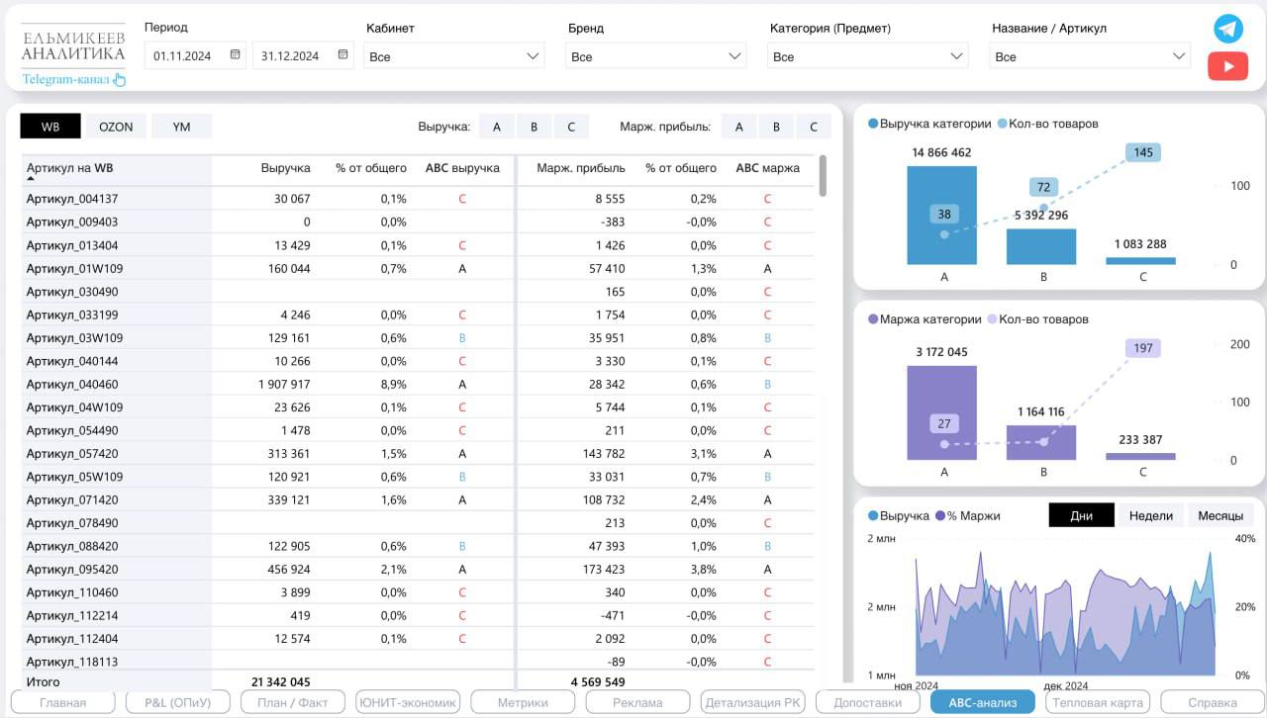Select row Артикул_057420

point(418,453)
